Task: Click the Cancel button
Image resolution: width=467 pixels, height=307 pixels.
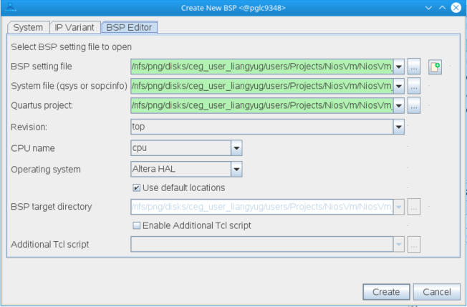Action: (x=437, y=292)
